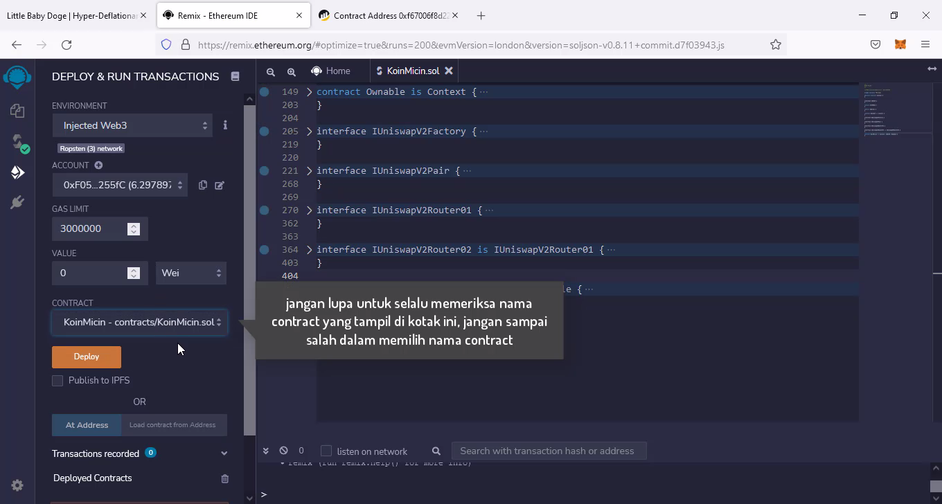
Task: Expand the Transactions recorded section
Action: click(224, 453)
